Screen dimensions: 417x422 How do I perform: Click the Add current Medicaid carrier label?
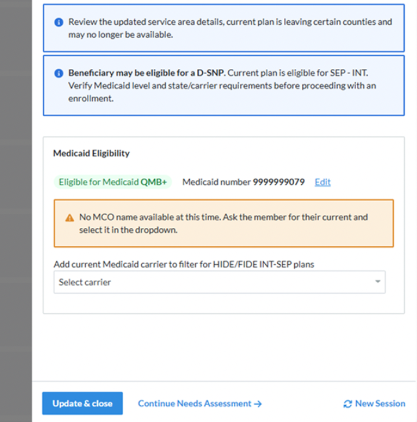pos(184,264)
